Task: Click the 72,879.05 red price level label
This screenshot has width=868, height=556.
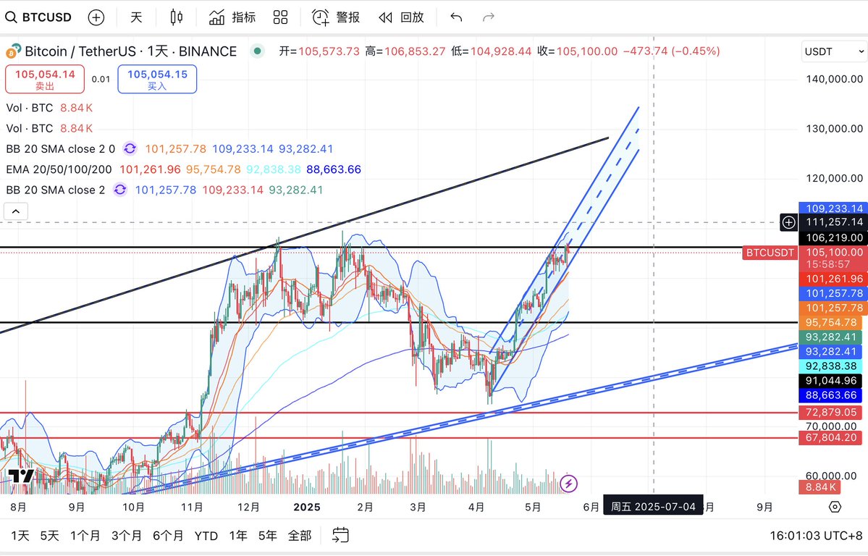Action: [830, 412]
